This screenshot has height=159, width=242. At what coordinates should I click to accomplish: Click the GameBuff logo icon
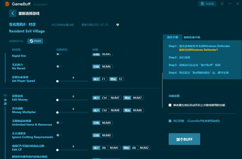click(x=5, y=4)
